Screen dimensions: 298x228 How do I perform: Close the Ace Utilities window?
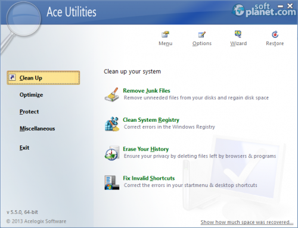[x=290, y=6]
